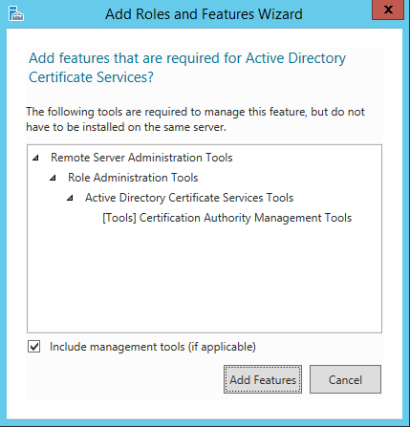Click the 'Add features that are required' heading

[x=187, y=68]
